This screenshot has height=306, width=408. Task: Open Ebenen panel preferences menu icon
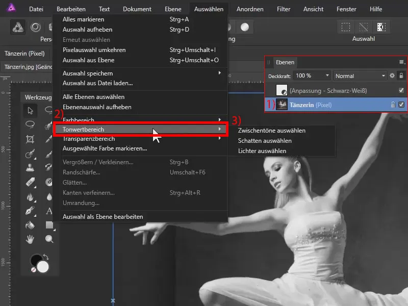click(402, 62)
